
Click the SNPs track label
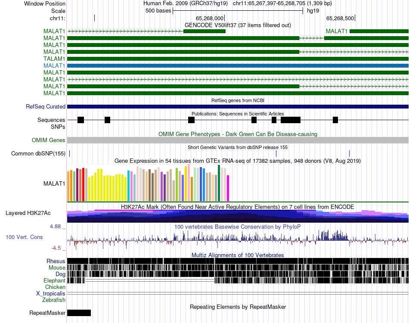[58, 127]
